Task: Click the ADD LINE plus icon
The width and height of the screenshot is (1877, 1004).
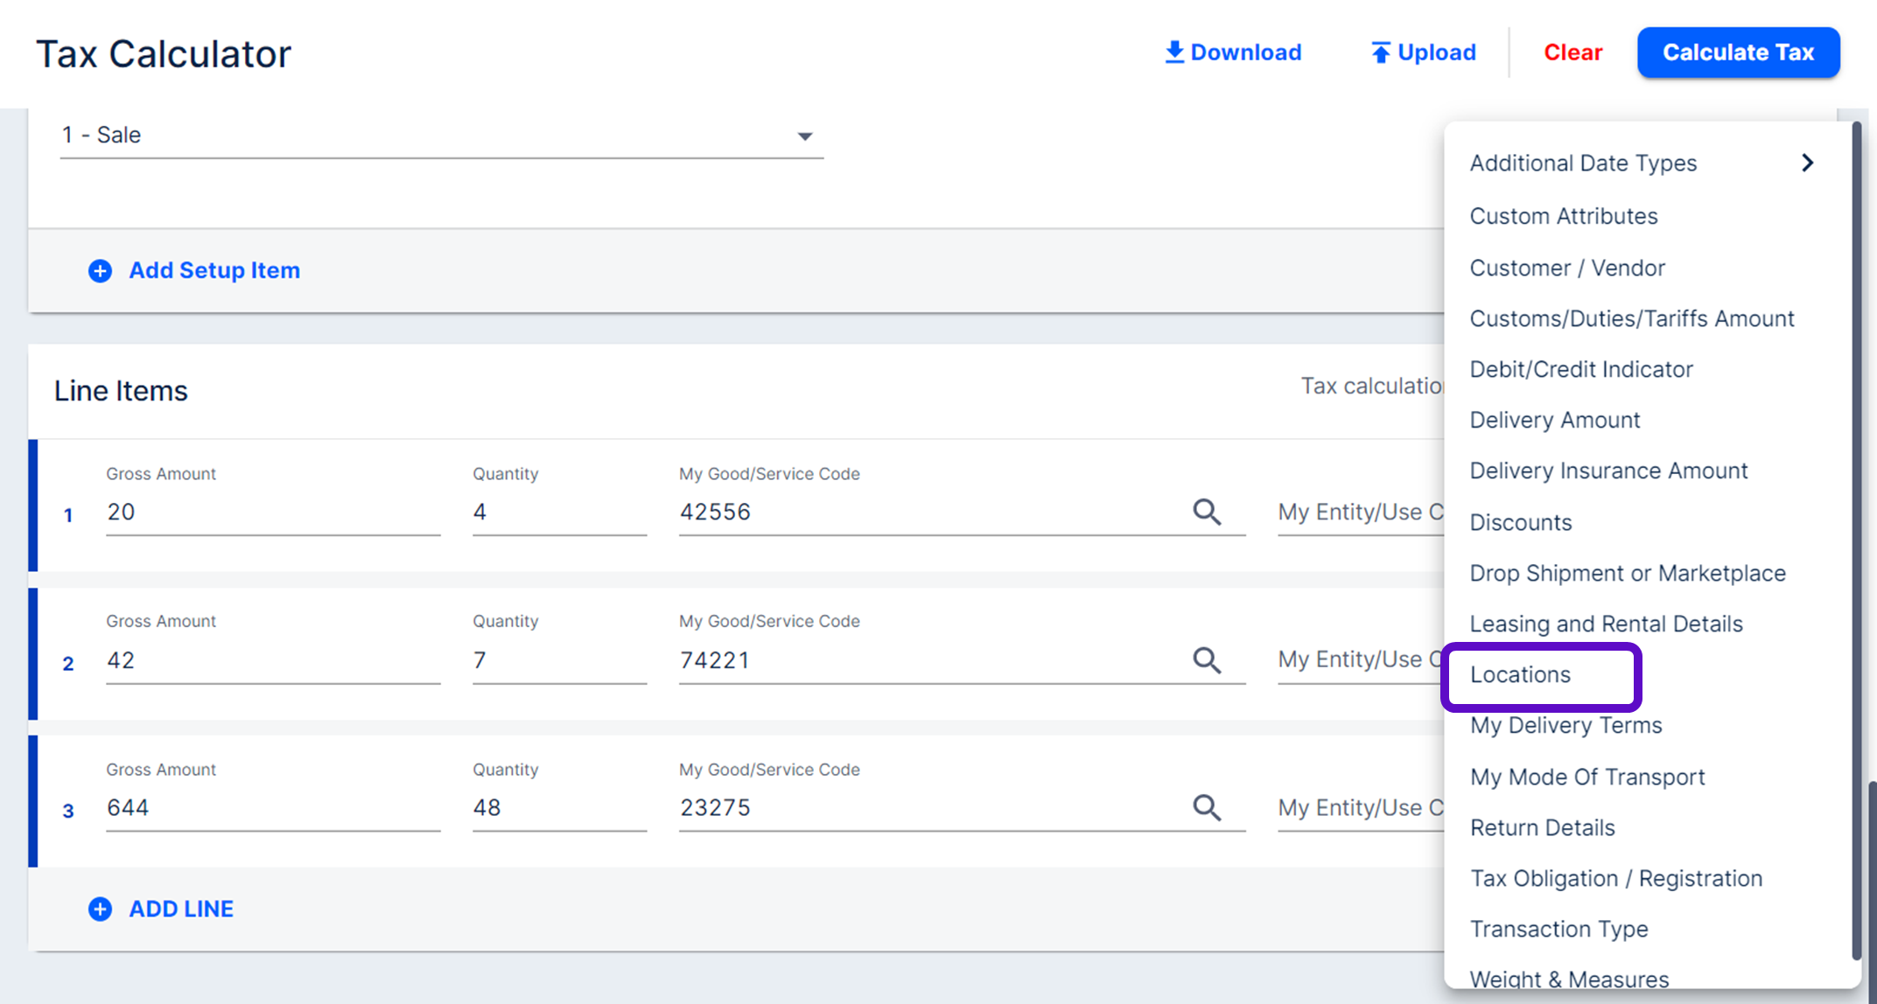Action: point(101,910)
